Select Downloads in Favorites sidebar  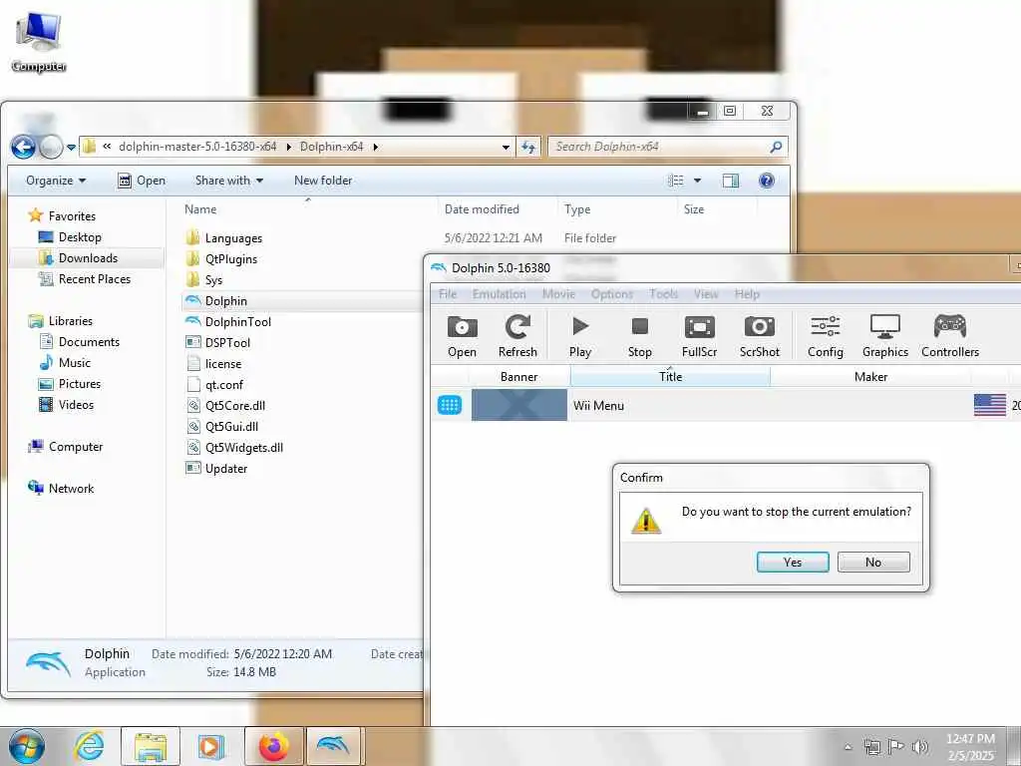tap(88, 258)
